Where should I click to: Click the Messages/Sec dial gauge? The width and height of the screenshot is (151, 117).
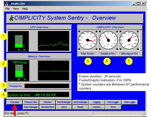click(x=129, y=40)
